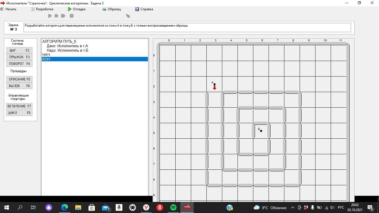Image resolution: width=379 pixels, height=213 pixels.
Task: Click the triple-arrow fast run icon
Action: coord(63,16)
